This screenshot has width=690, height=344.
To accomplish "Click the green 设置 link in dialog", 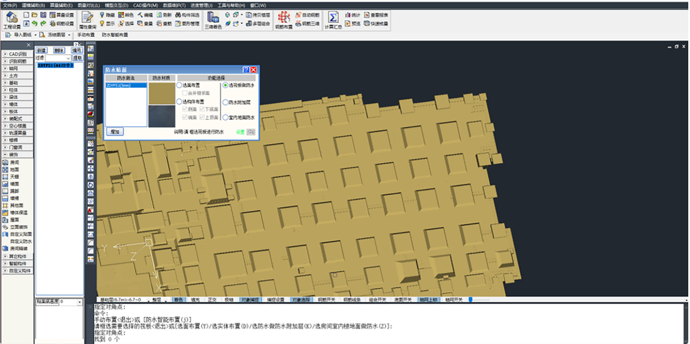I will pos(240,132).
